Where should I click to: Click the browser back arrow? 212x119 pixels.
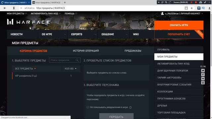tap(5, 8)
